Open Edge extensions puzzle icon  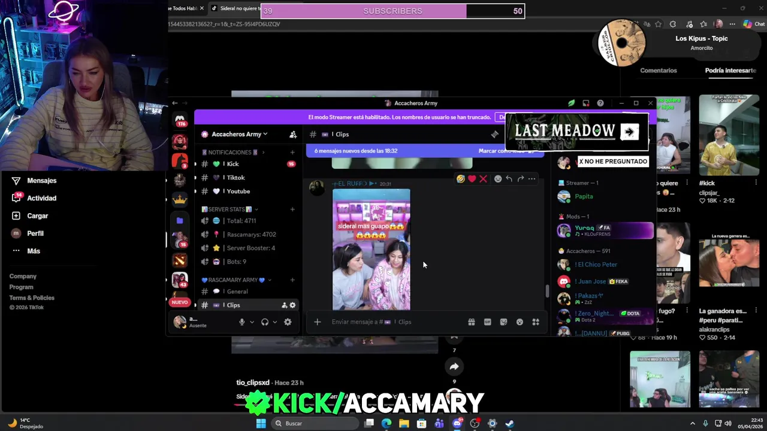[673, 24]
